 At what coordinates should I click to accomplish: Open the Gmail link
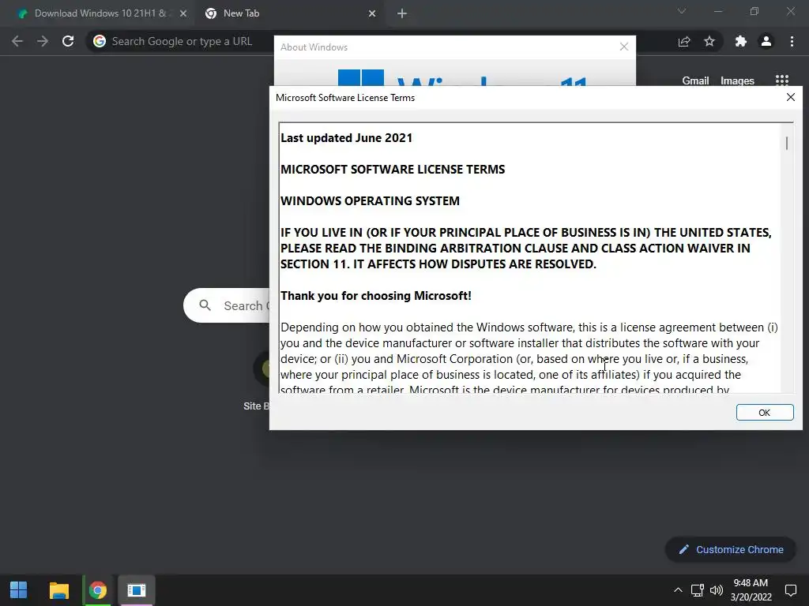(695, 80)
